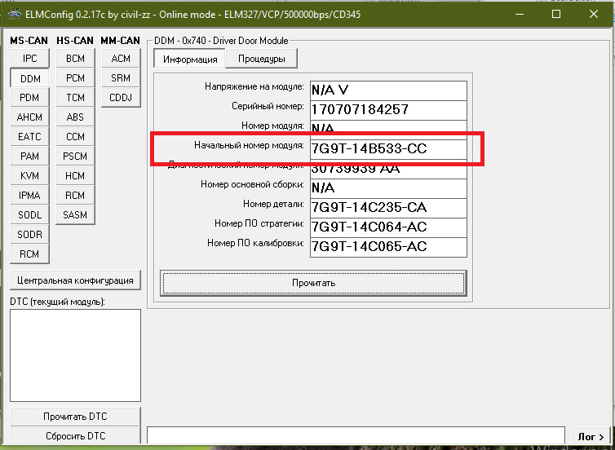This screenshot has height=450, width=615.
Task: Click the MM-CAN column header
Action: pos(121,41)
